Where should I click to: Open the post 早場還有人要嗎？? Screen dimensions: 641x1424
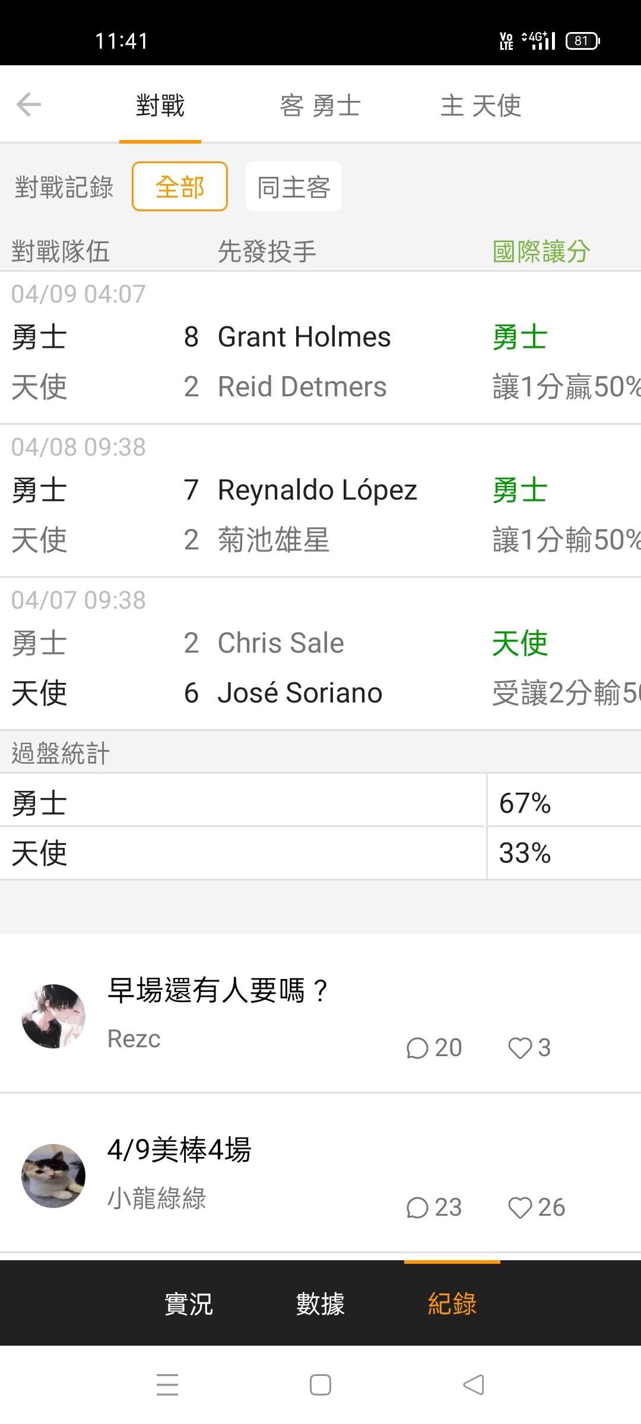click(x=217, y=990)
